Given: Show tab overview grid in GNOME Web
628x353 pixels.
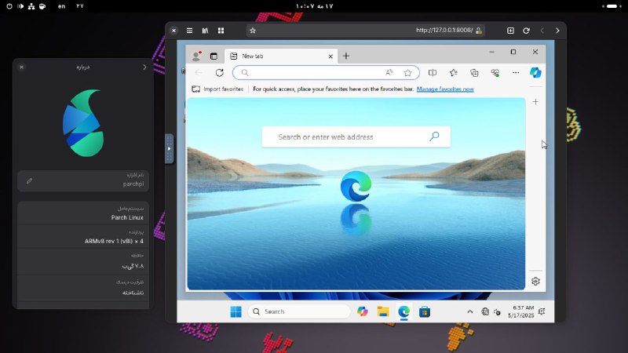Looking at the screenshot, I should 221,31.
